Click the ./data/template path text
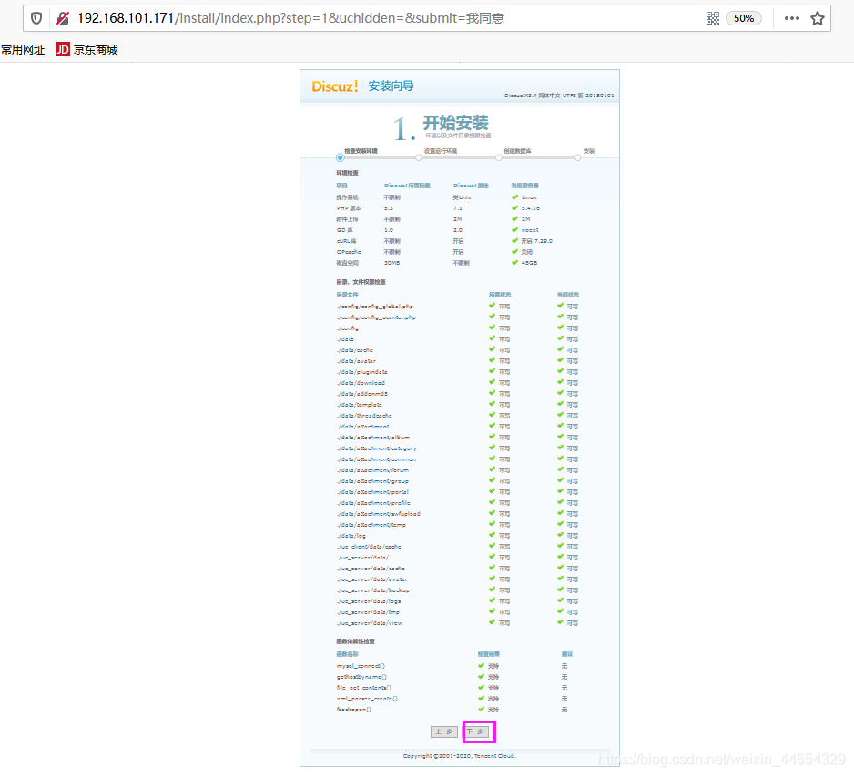This screenshot has width=854, height=776. point(360,404)
